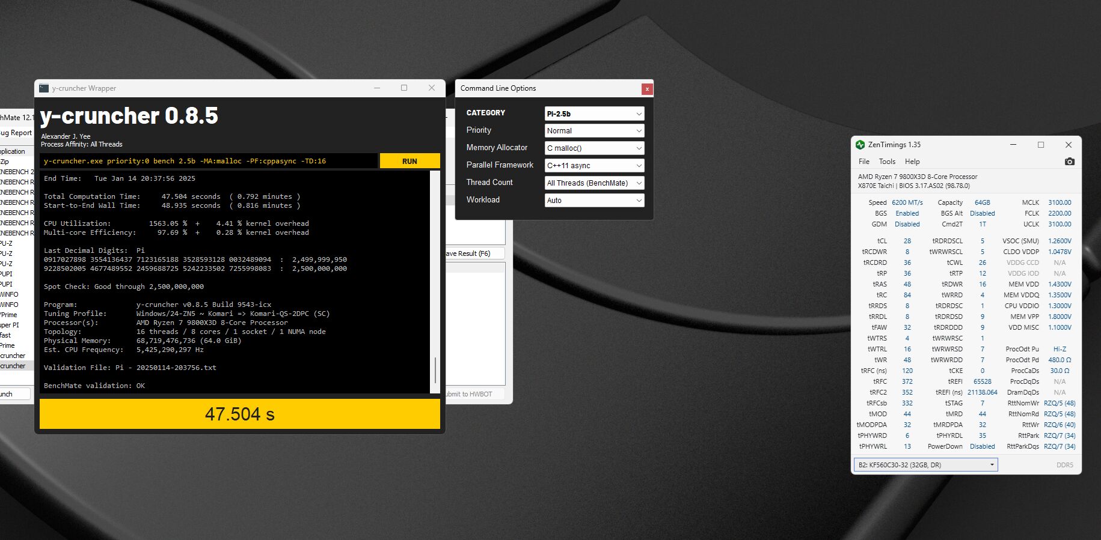Expand the Parallel Framework C++11 async dropdown
The width and height of the screenshot is (1101, 540).
click(x=594, y=165)
